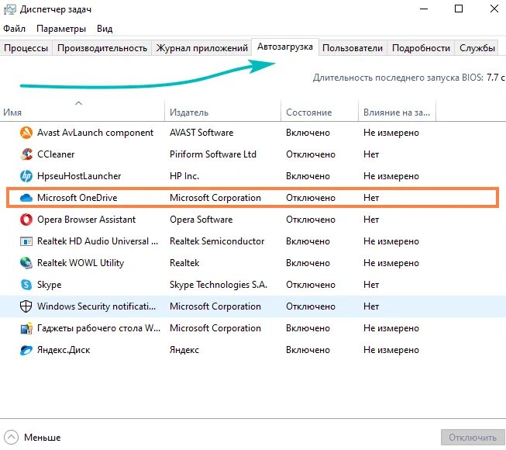This screenshot has height=450, width=506.
Task: Click Отключено status in the OneDrive row
Action: point(311,198)
